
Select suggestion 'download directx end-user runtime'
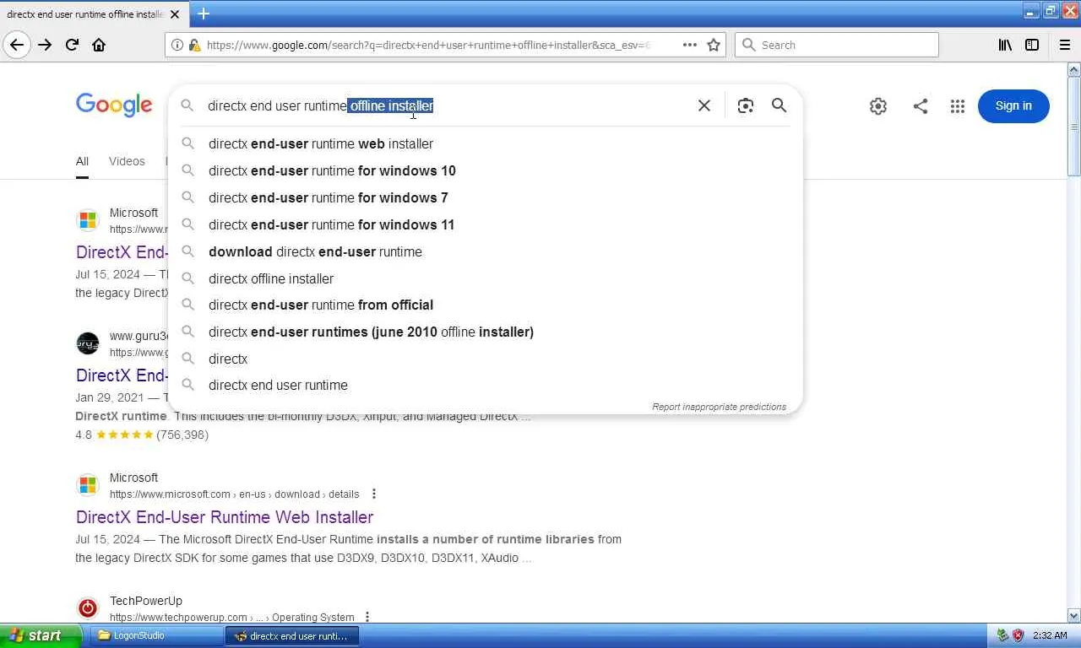(486, 251)
